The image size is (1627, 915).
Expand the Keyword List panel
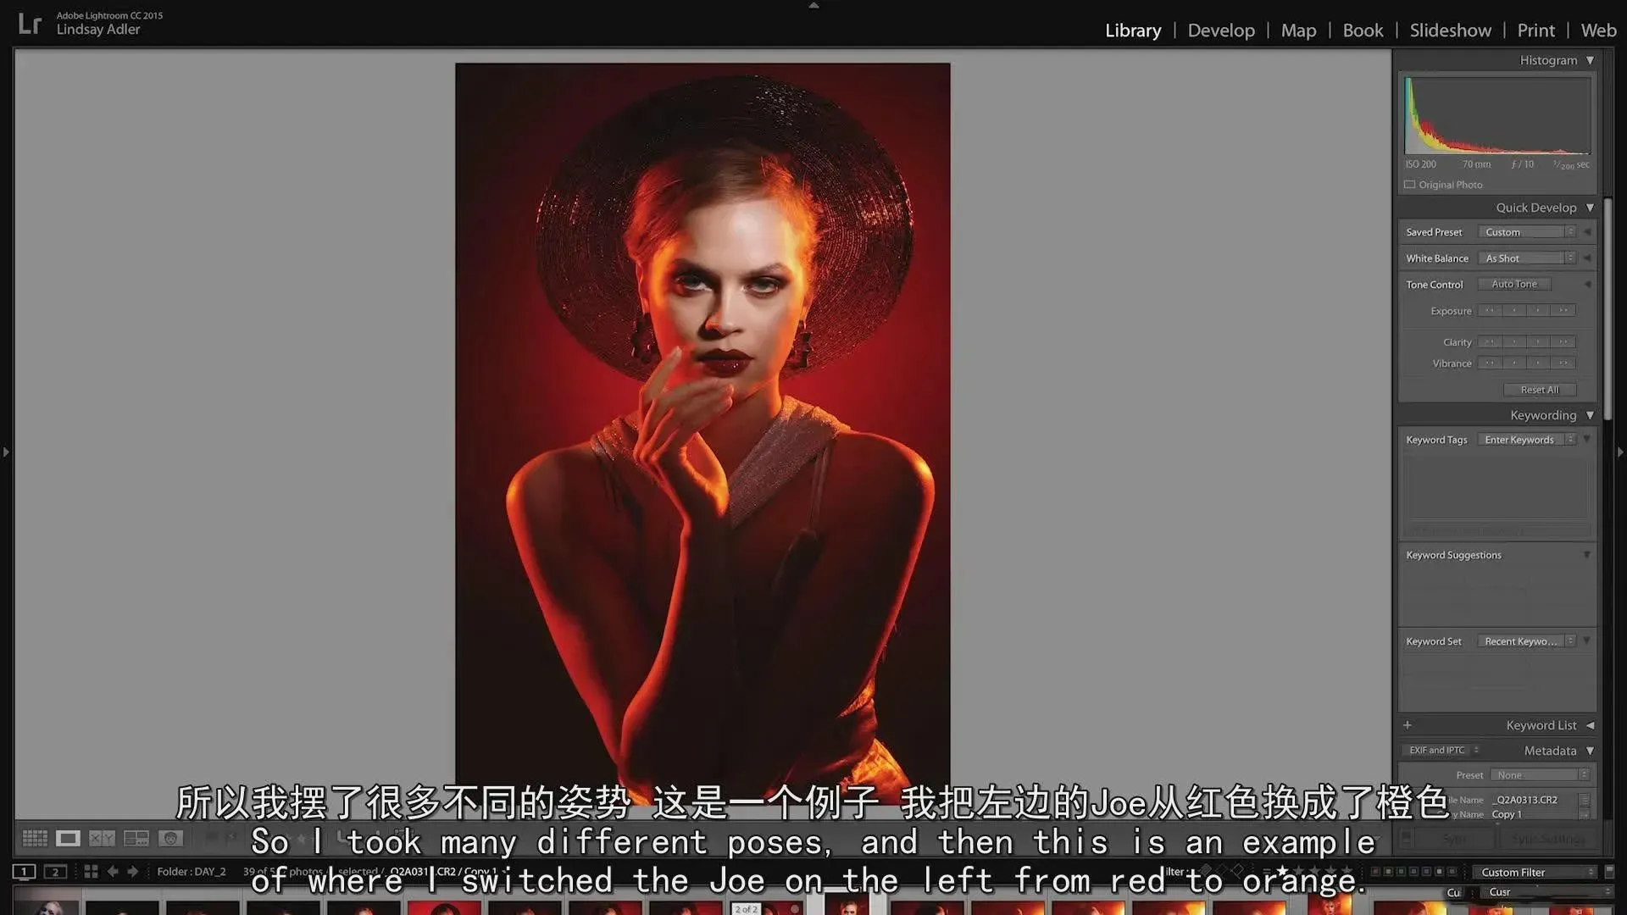tap(1590, 725)
